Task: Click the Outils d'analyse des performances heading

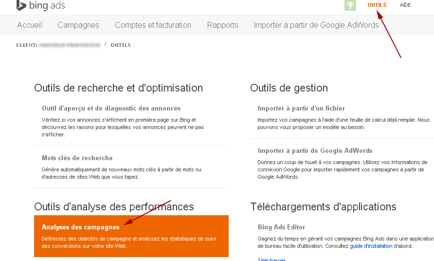Action: (114, 206)
